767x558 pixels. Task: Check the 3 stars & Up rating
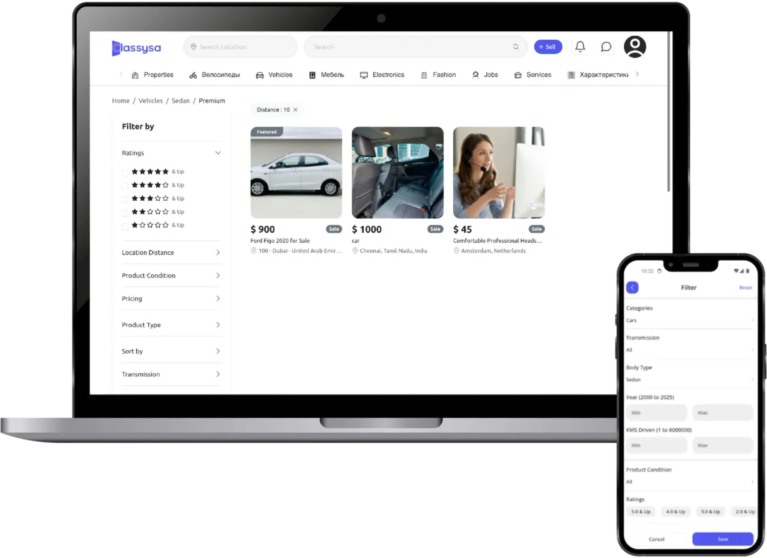125,199
